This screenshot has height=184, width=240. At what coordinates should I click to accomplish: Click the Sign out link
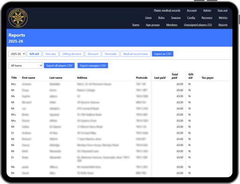point(222,10)
